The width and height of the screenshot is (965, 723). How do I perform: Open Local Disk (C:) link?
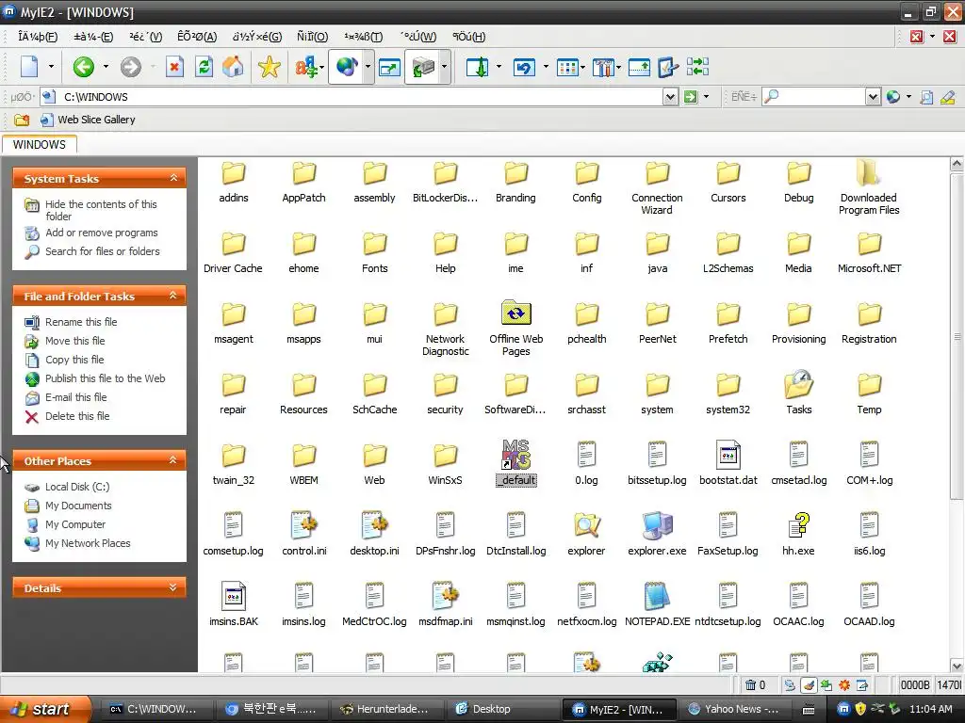pos(77,487)
